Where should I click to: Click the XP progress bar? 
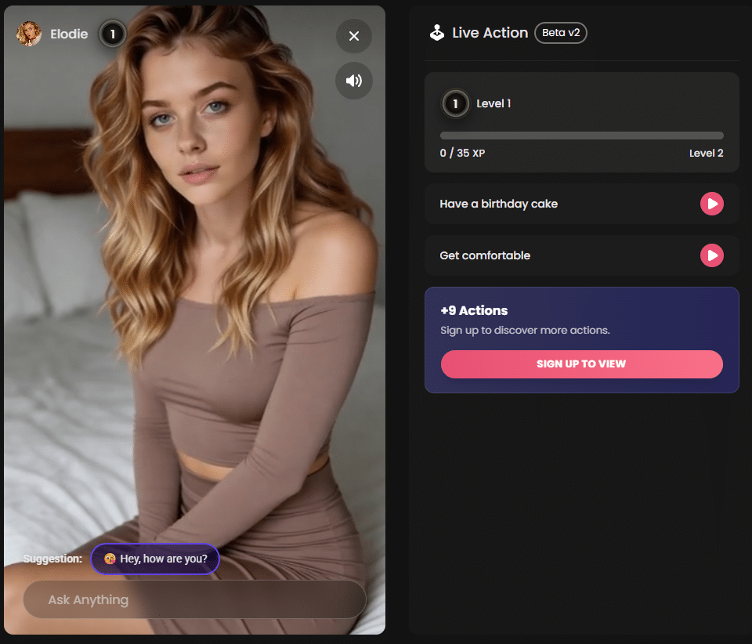581,134
